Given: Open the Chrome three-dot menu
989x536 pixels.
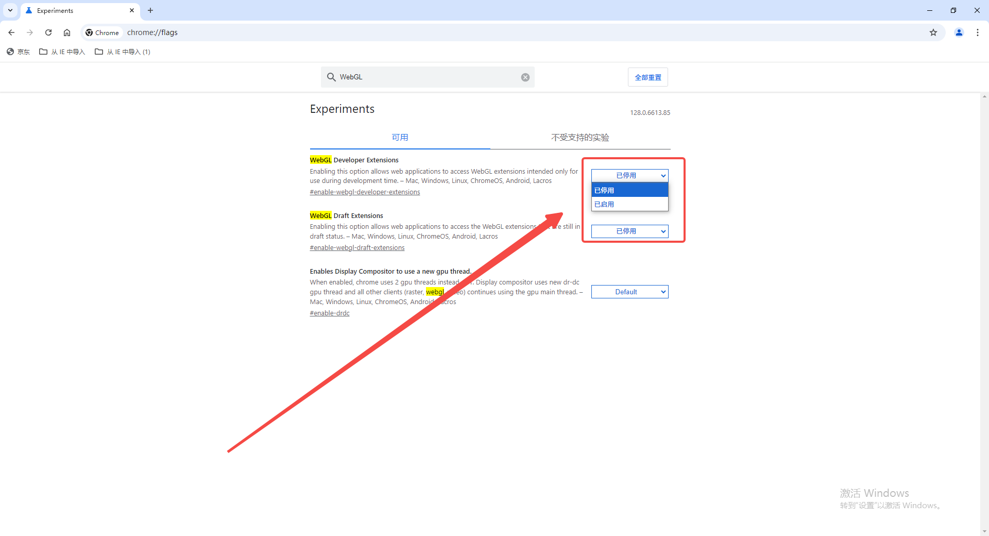Looking at the screenshot, I should (978, 32).
